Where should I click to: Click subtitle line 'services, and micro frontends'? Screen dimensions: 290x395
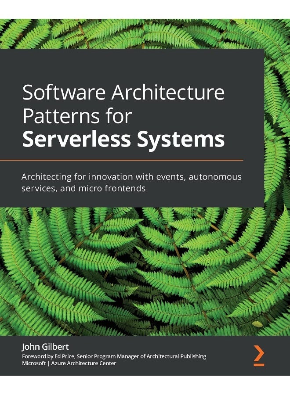[83, 188]
